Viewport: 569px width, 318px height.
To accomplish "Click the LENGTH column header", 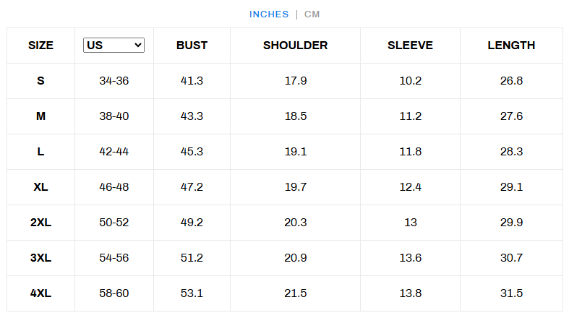I will 511,46.
